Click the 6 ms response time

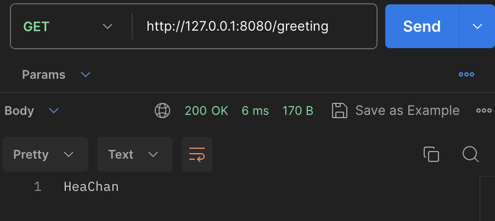255,111
